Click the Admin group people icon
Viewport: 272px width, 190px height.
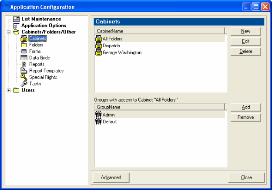pyautogui.click(x=98, y=115)
